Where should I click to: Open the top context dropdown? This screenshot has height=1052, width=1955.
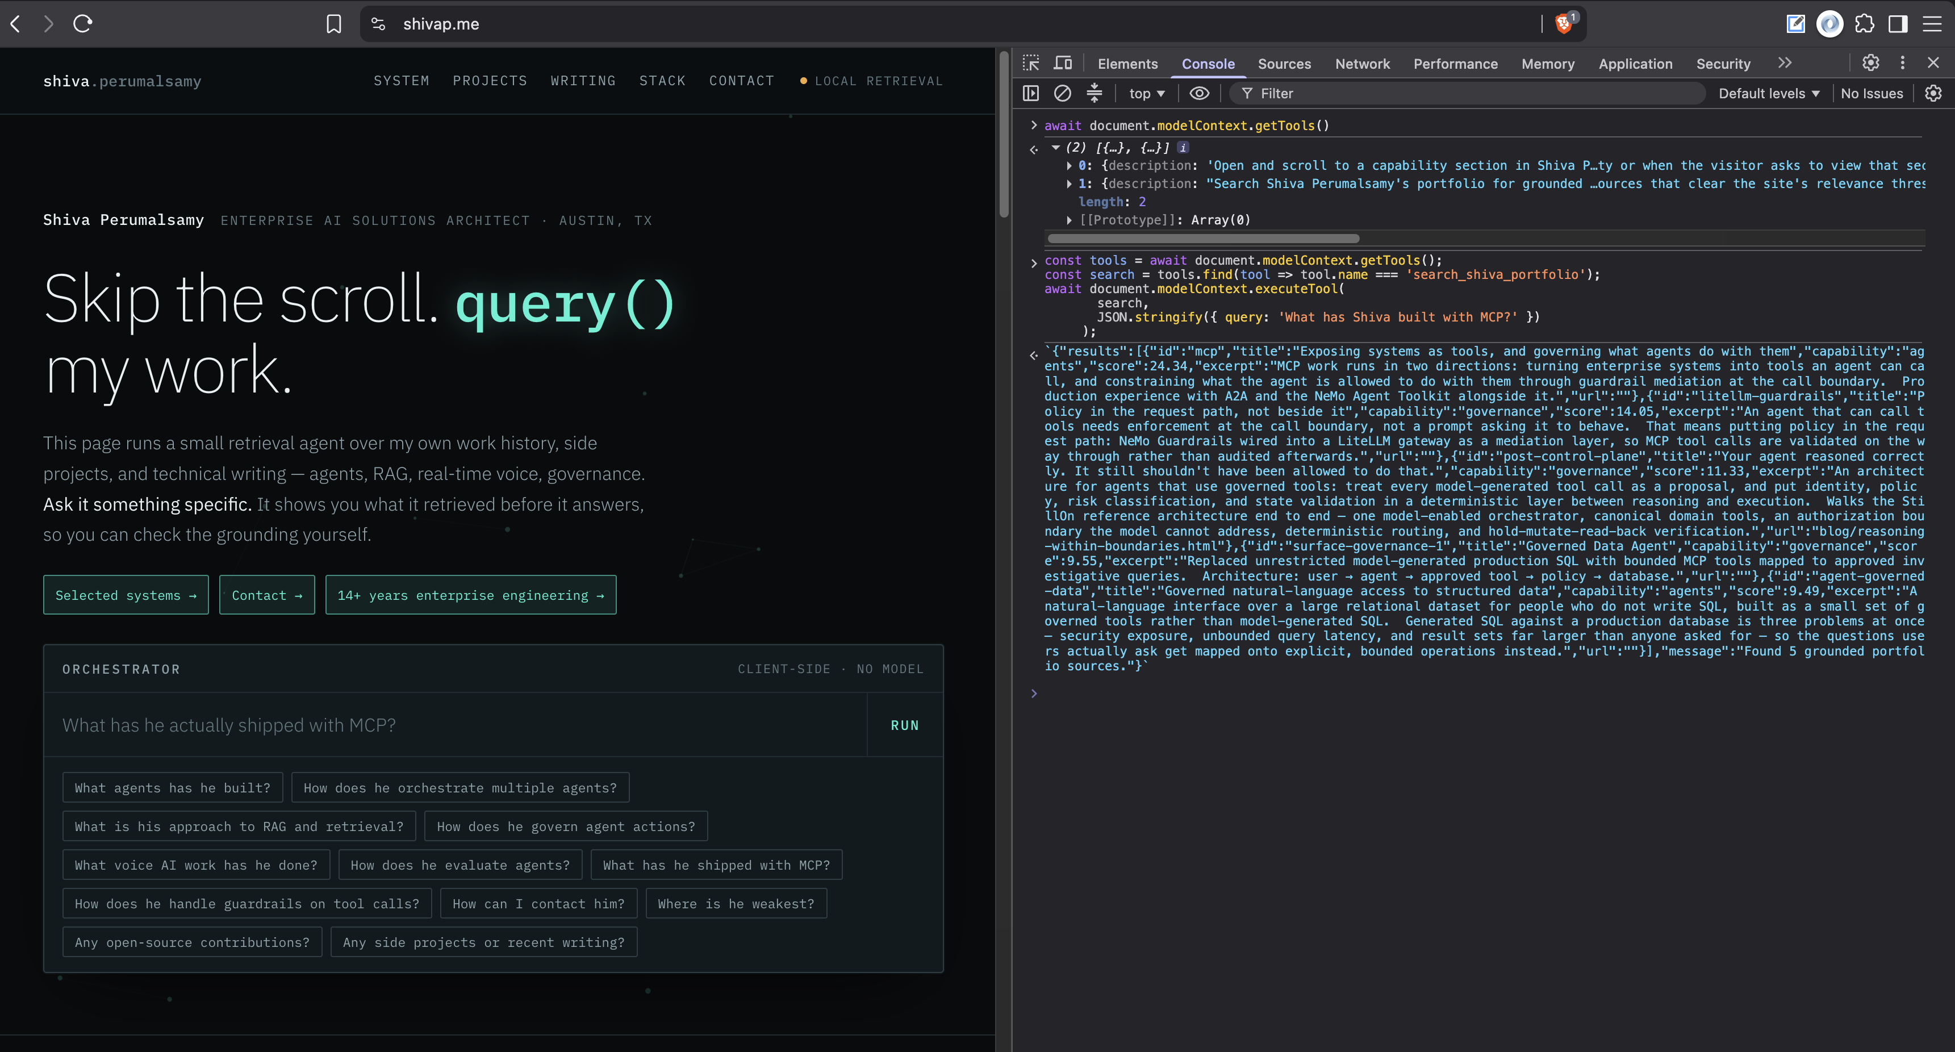coord(1147,93)
